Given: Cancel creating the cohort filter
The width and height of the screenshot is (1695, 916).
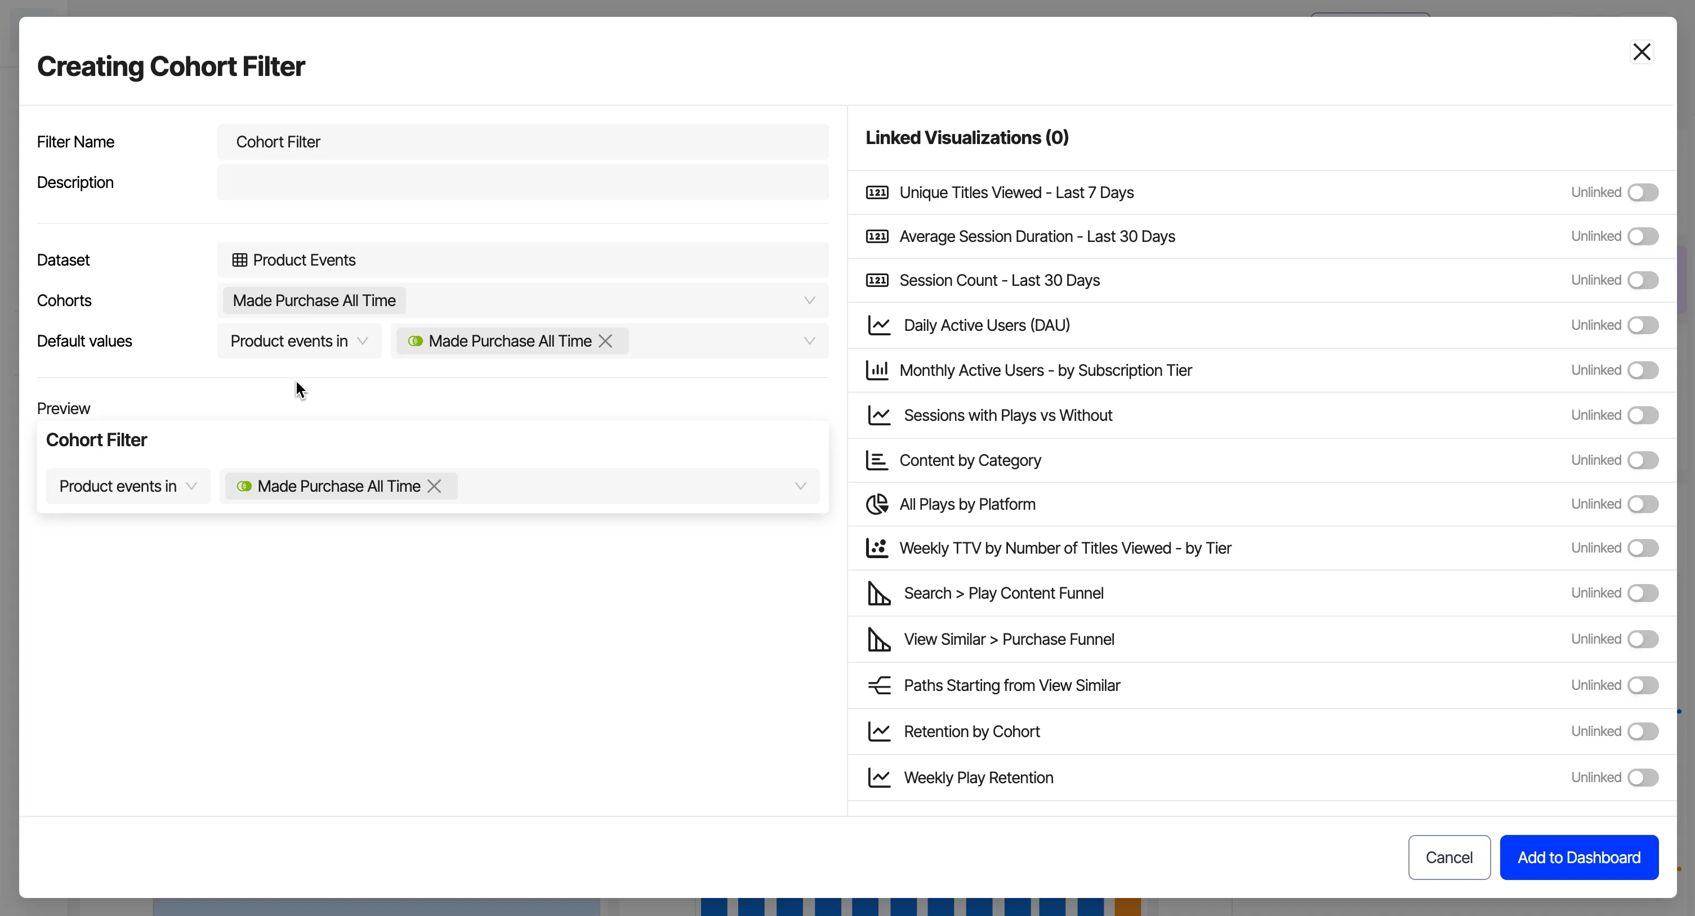Looking at the screenshot, I should click(1449, 857).
